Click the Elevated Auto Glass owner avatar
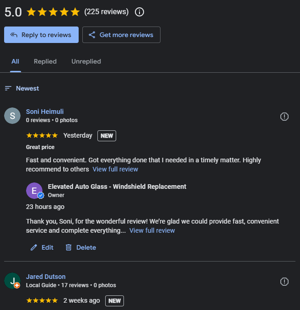 coord(34,190)
